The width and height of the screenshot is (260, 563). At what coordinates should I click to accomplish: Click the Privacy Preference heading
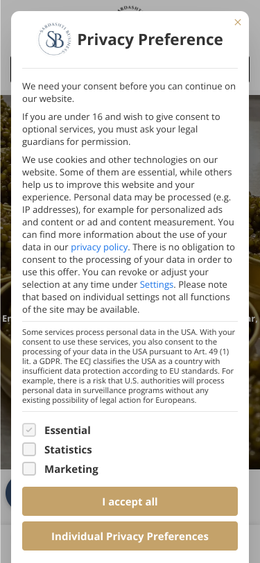pos(150,40)
